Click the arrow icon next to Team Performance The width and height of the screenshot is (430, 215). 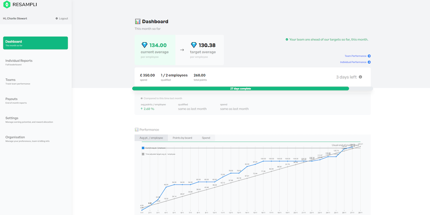[x=369, y=56]
